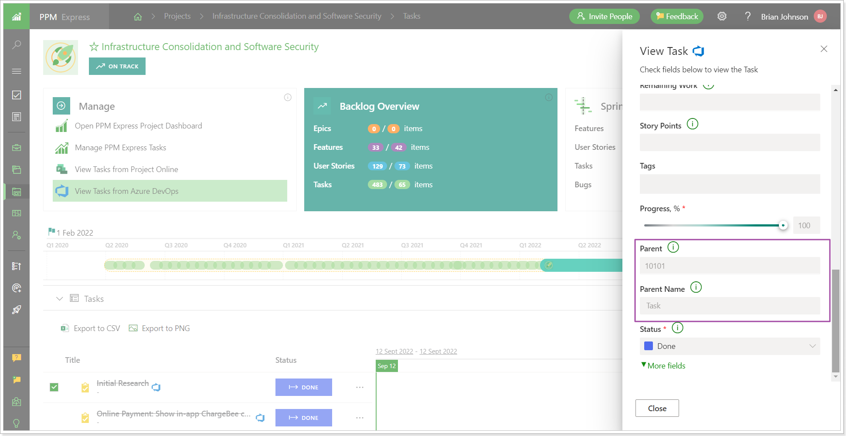Open PPM Express Project Dashboard

(x=138, y=126)
